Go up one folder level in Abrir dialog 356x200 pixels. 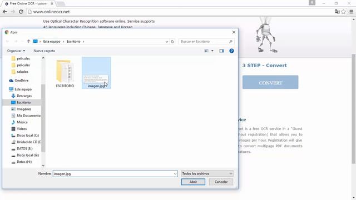click(28, 42)
